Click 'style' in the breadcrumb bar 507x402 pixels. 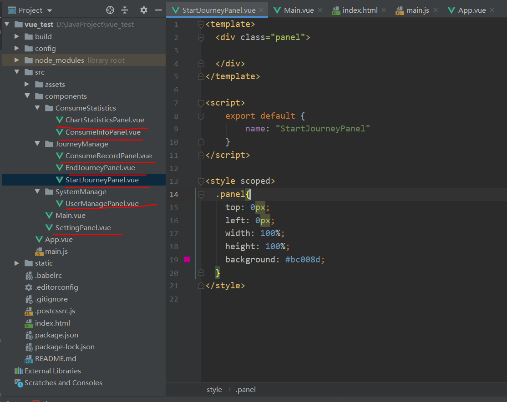click(214, 390)
